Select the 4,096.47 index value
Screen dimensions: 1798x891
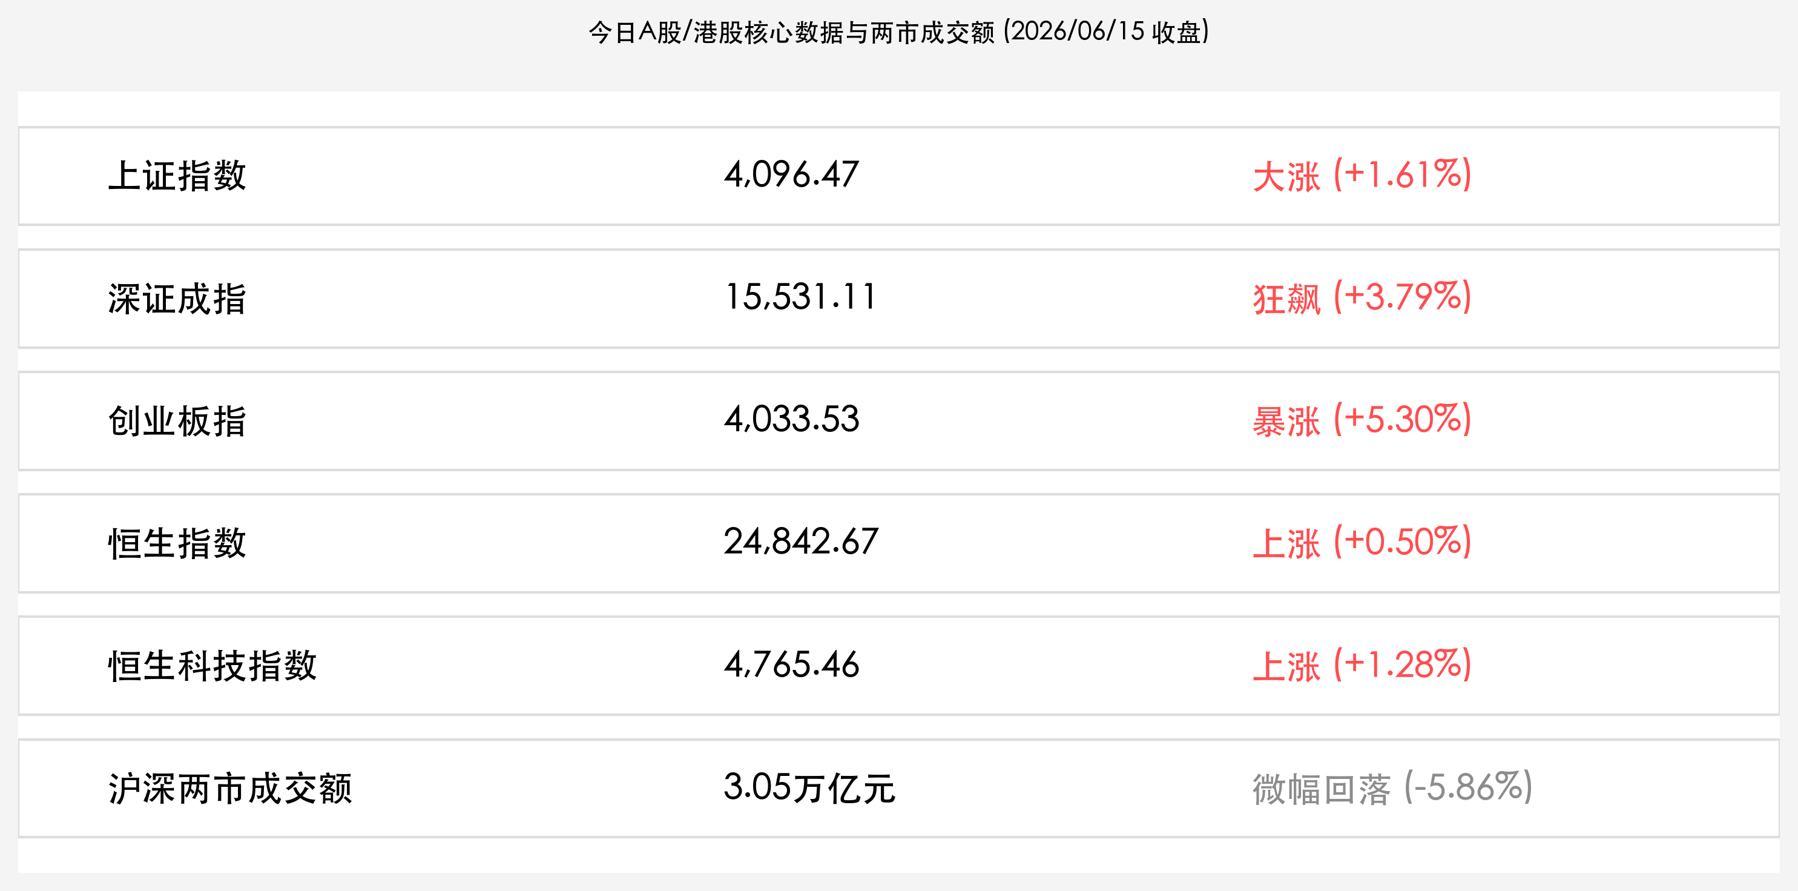791,174
